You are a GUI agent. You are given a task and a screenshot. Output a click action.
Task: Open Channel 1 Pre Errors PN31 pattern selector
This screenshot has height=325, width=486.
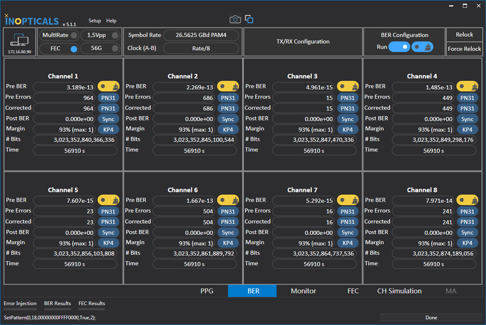click(x=108, y=98)
